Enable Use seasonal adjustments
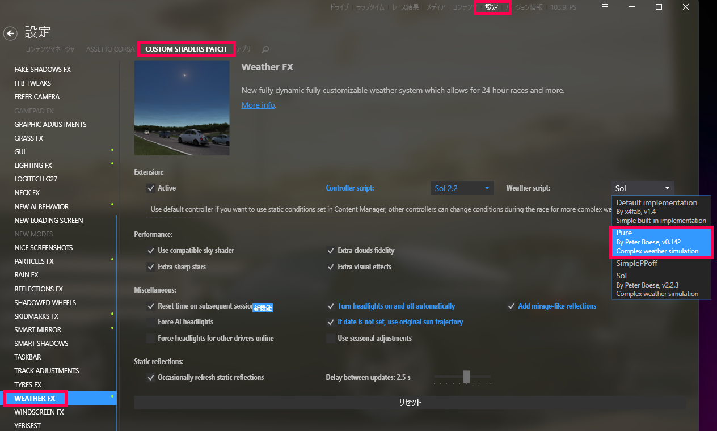Screen dimensions: 717x431 tap(331, 338)
